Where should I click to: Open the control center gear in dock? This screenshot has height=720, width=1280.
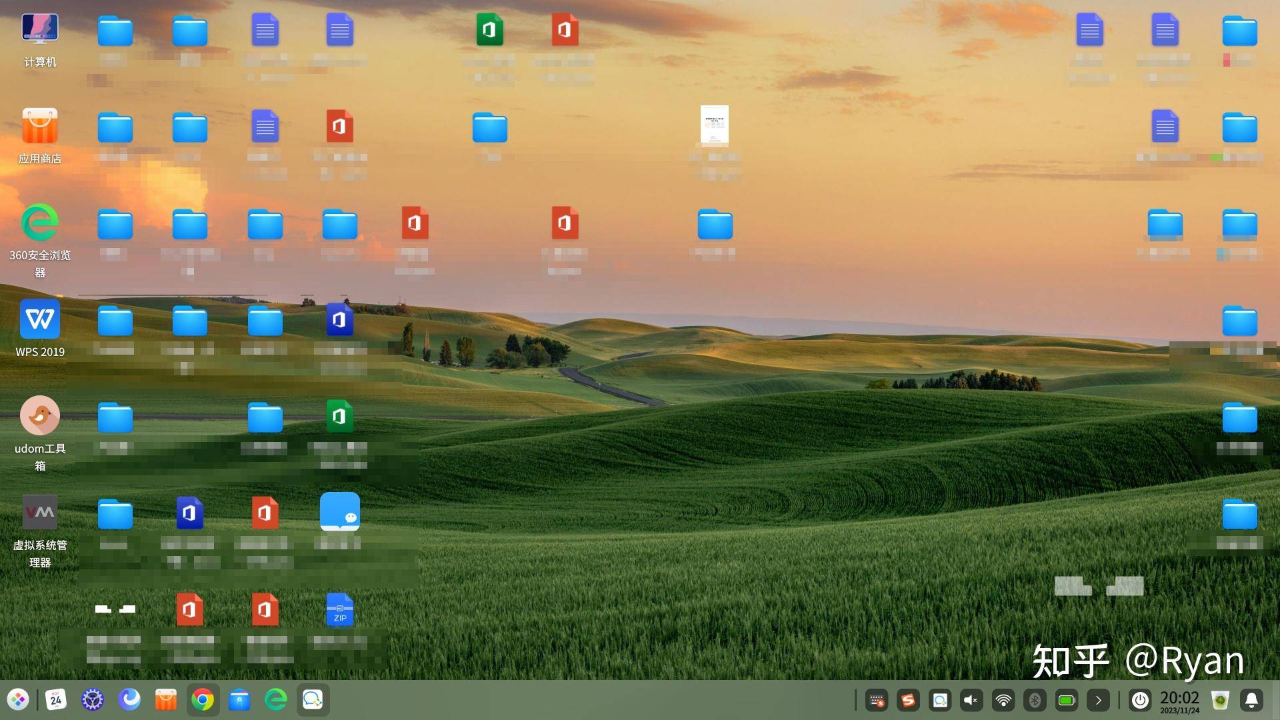tap(93, 700)
